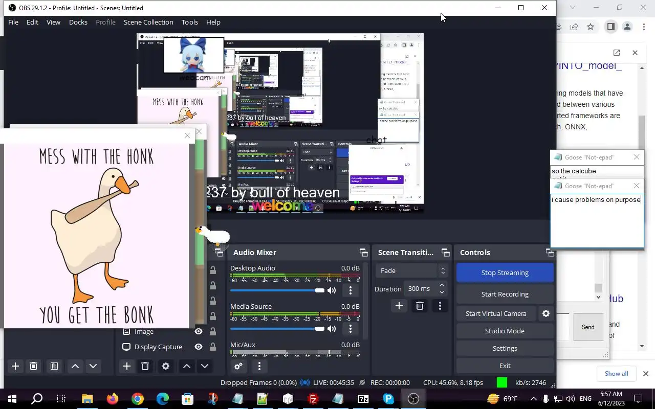Increase transition Duration with up arrow
The image size is (655, 409).
coord(442,285)
